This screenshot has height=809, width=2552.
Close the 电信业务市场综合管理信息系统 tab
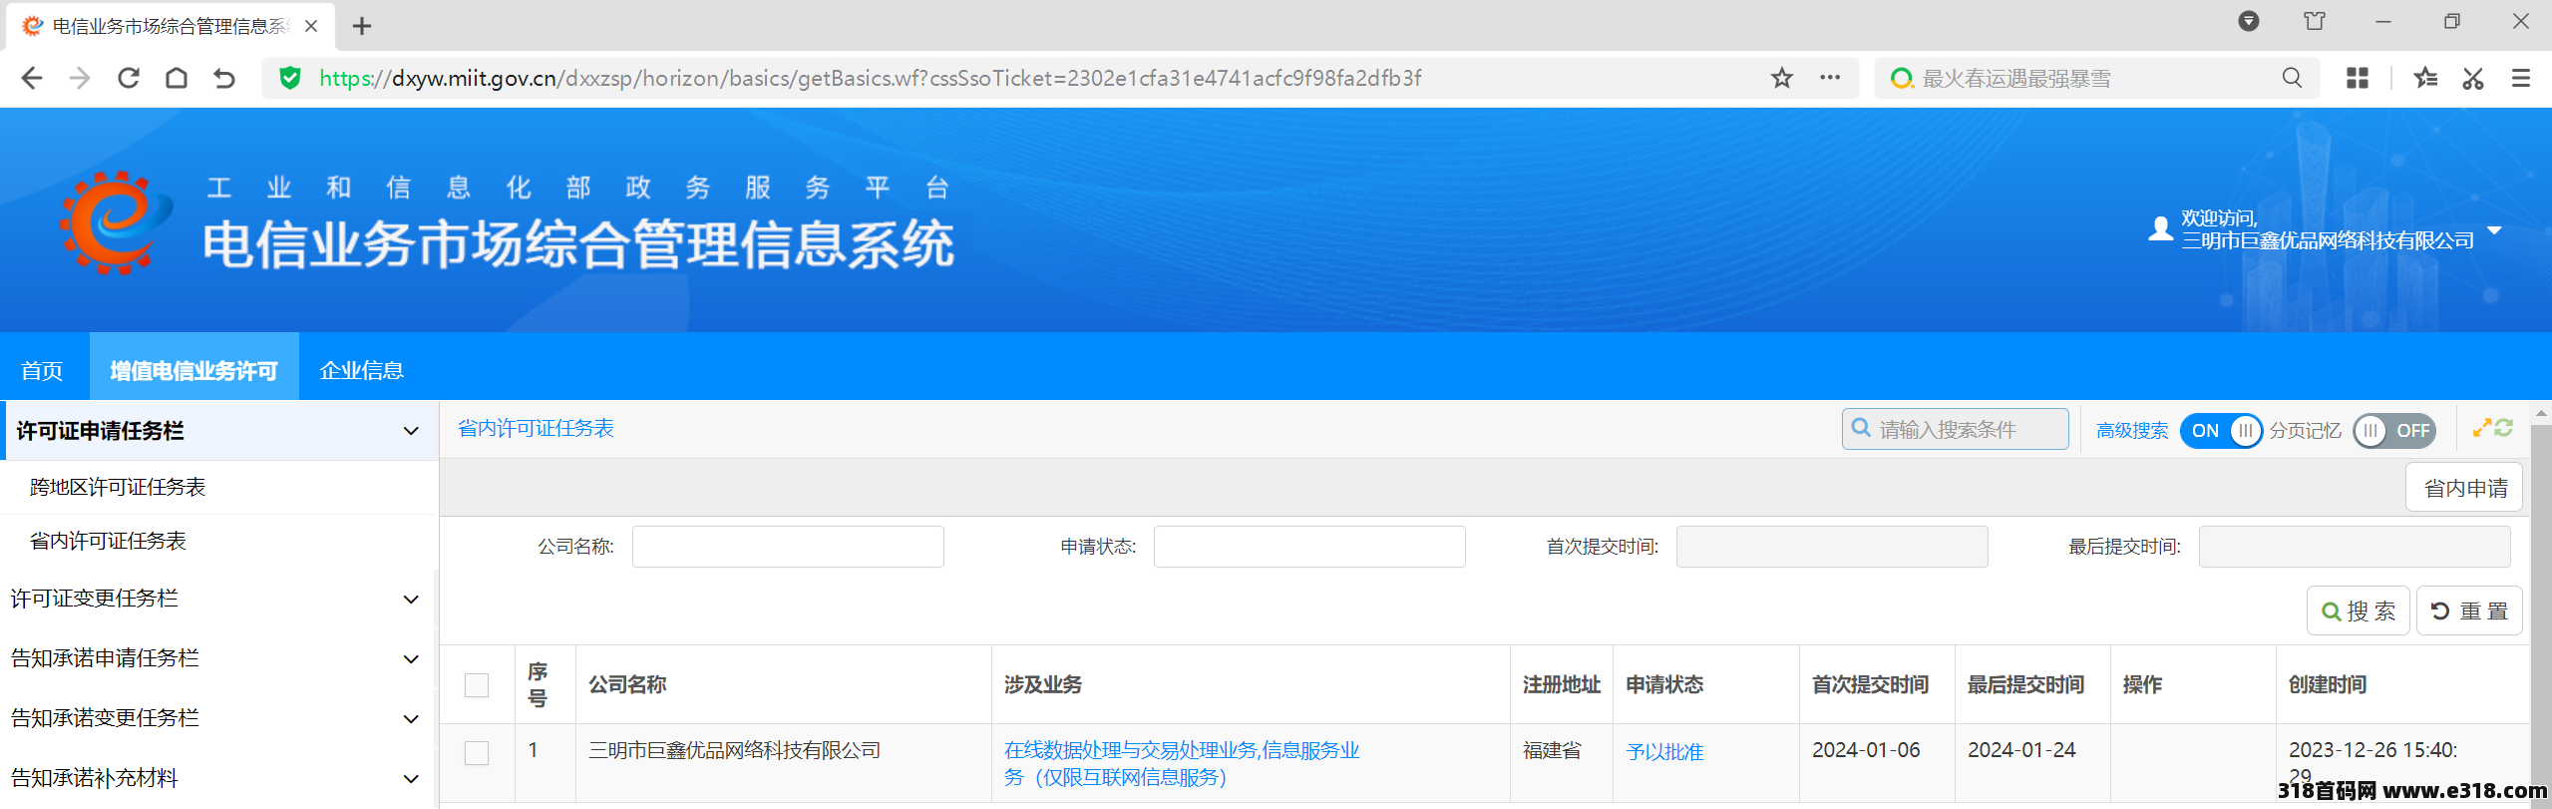click(311, 26)
